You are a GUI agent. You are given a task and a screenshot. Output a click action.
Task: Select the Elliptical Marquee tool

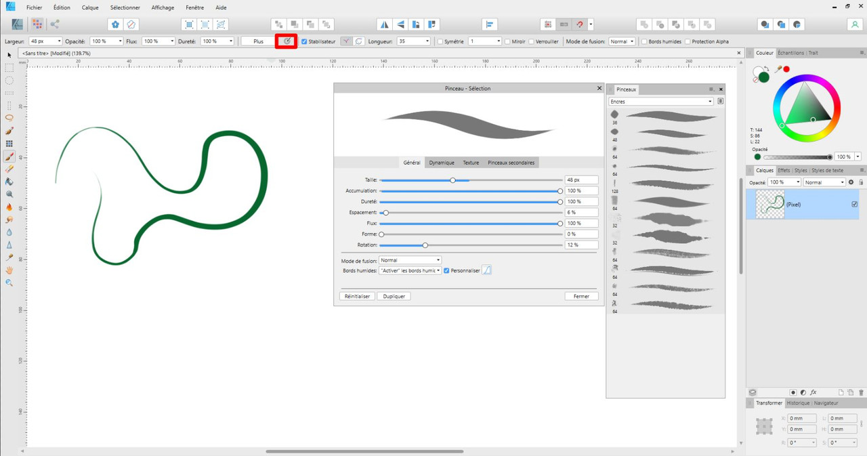click(9, 81)
